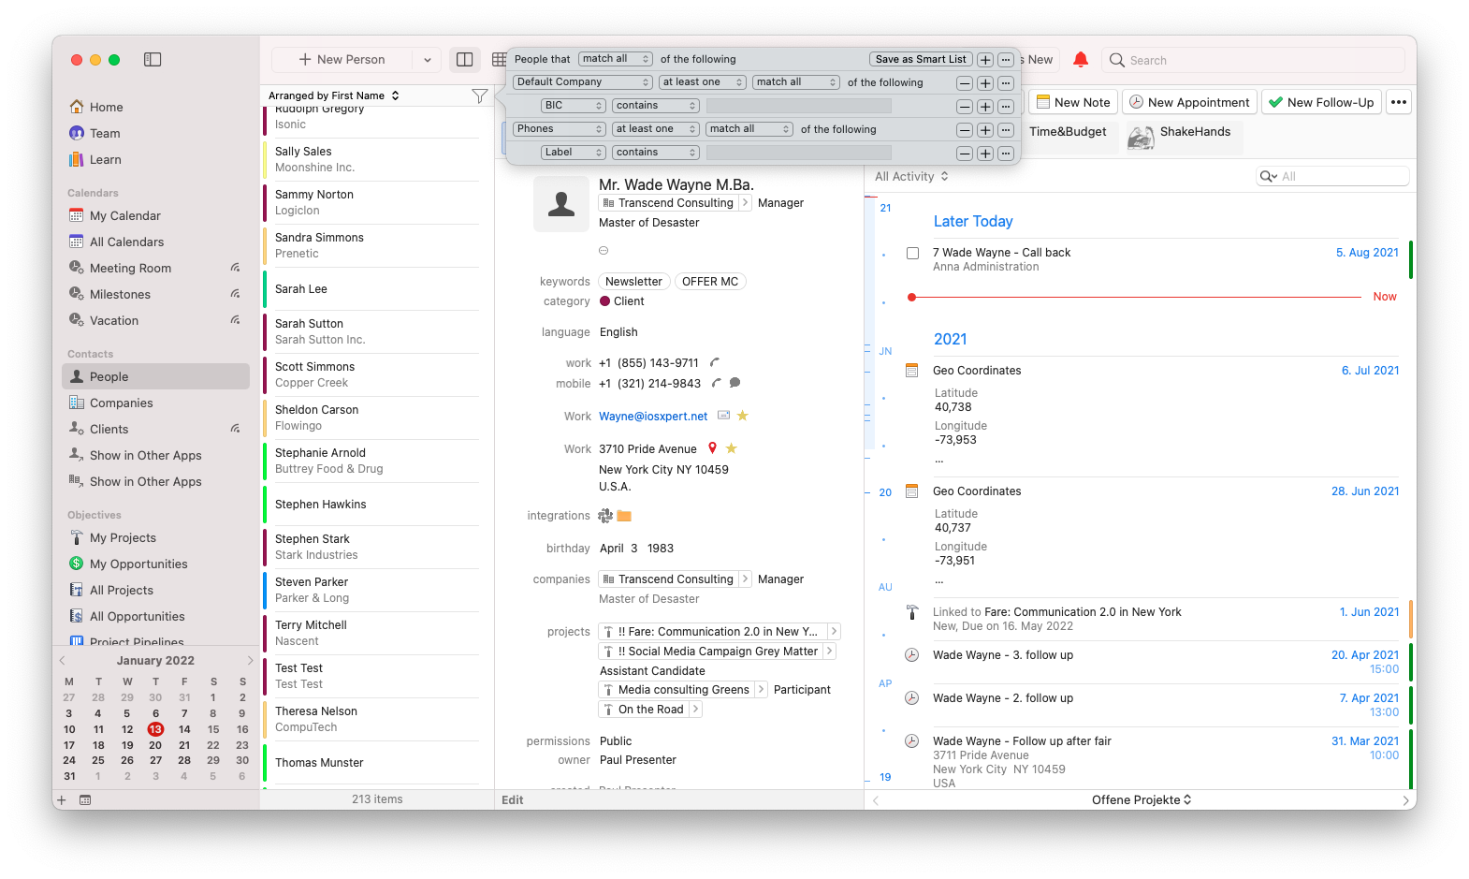Navigate timeline forward with right arrow
The height and width of the screenshot is (879, 1469).
(x=1405, y=800)
